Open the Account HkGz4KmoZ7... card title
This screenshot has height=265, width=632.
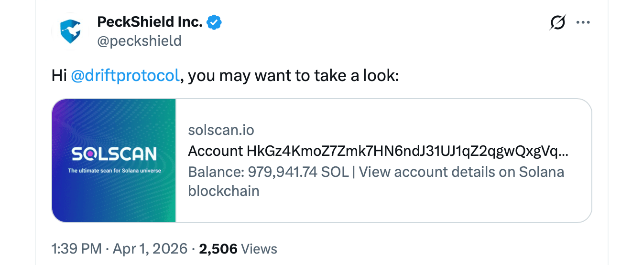378,151
